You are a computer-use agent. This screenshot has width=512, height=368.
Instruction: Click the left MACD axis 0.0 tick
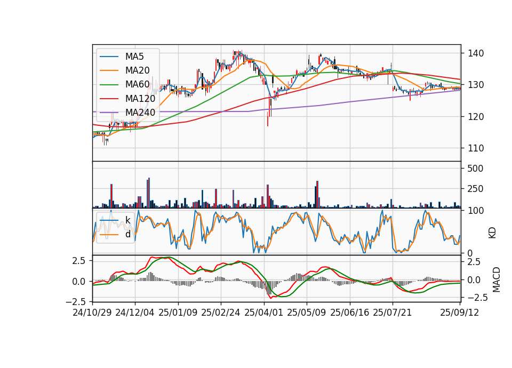click(79, 282)
